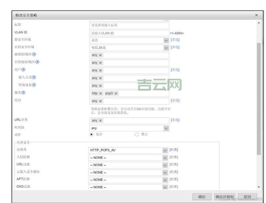Click help icon next to 终端设备
The width and height of the screenshot is (266, 203).
tap(34, 85)
